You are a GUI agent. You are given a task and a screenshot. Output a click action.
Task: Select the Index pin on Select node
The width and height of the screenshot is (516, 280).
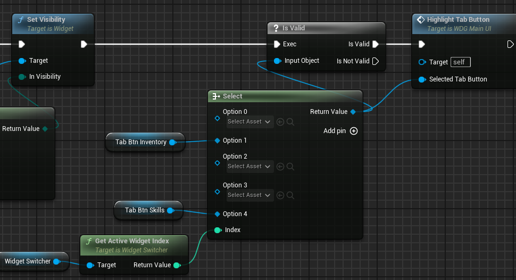tap(218, 230)
